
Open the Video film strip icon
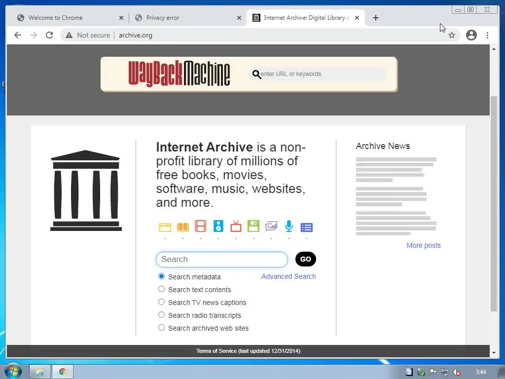(x=200, y=226)
